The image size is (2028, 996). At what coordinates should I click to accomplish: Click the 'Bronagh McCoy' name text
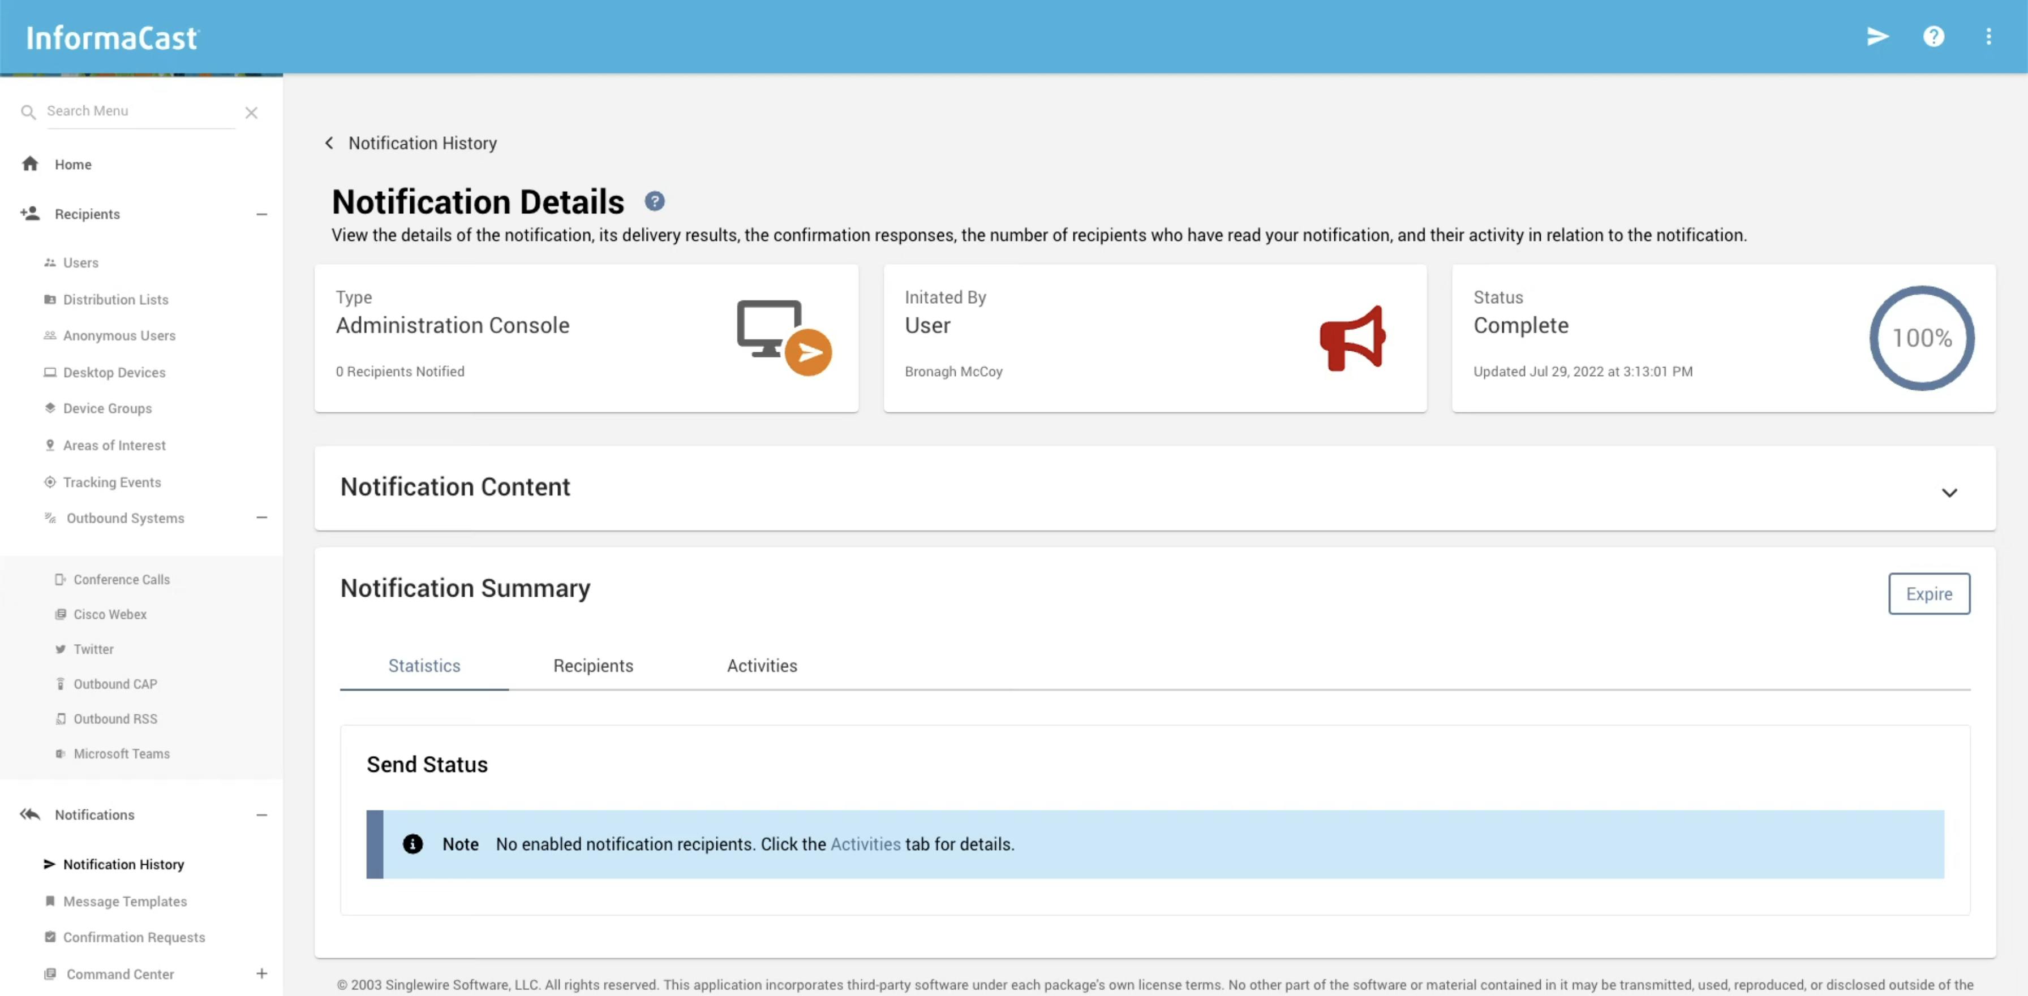tap(953, 372)
